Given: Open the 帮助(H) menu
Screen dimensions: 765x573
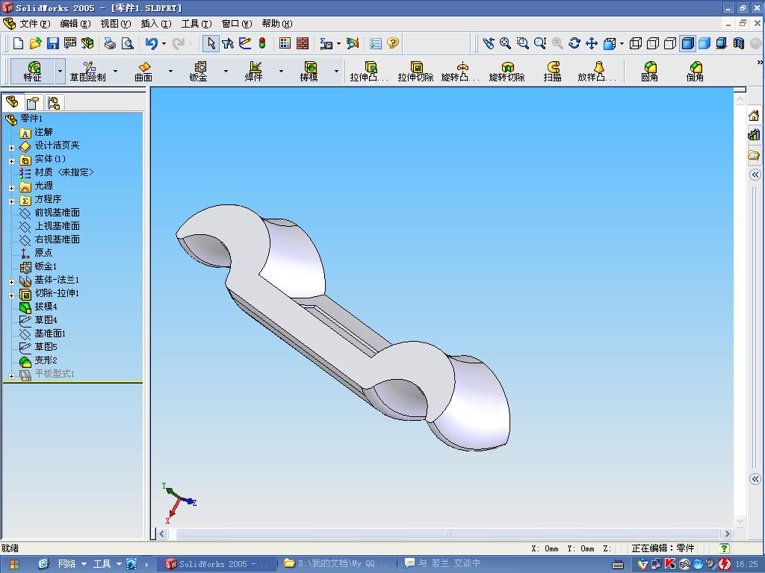Looking at the screenshot, I should 277,23.
